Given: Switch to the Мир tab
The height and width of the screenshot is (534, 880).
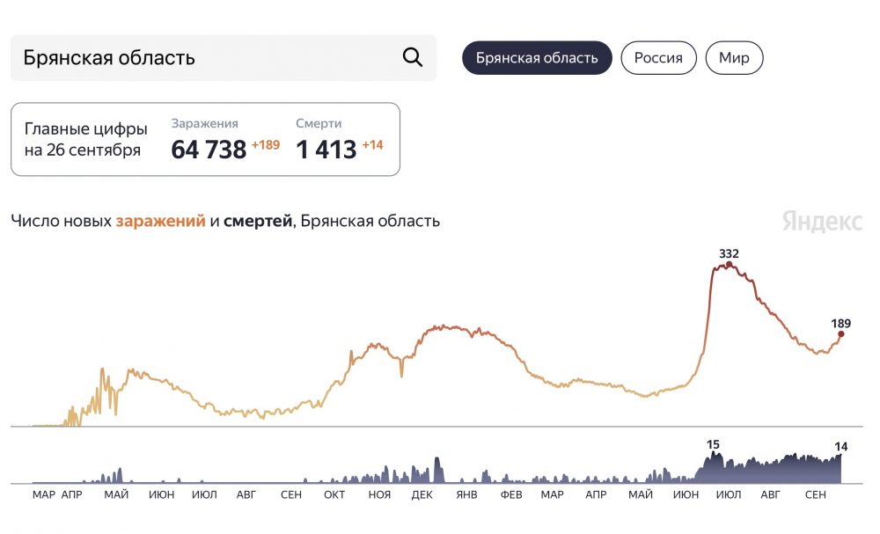Looking at the screenshot, I should [734, 58].
